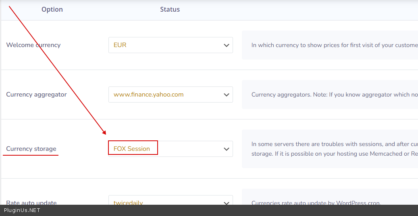Viewport: 418px width, 216px height.
Task: Select the Welcome currency option label
Action: (33, 45)
